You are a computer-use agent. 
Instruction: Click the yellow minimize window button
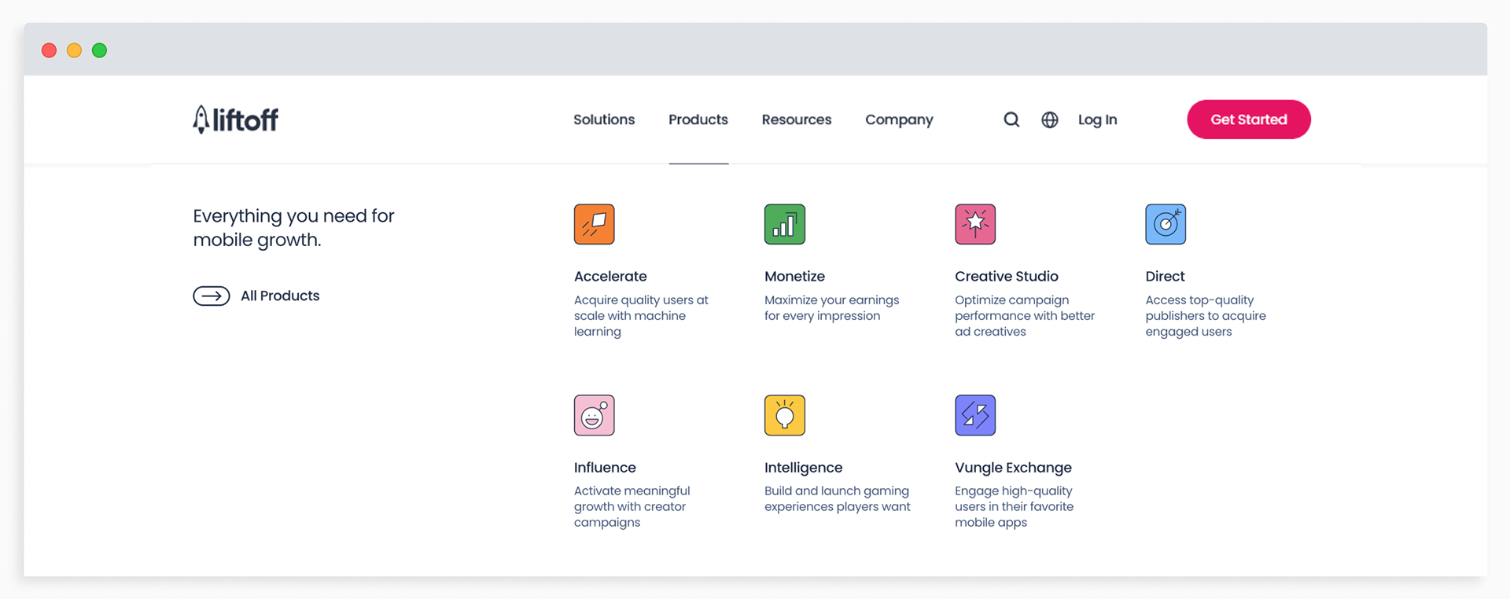(74, 50)
